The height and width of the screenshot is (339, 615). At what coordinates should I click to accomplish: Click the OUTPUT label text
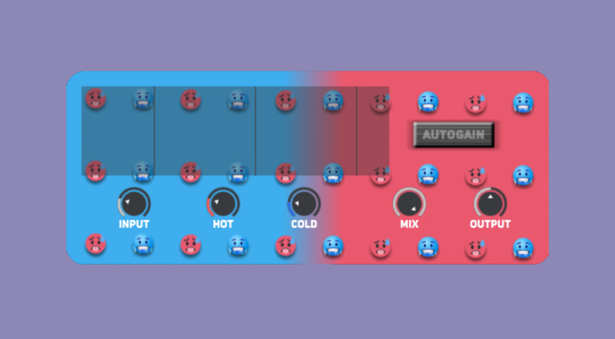coord(490,224)
